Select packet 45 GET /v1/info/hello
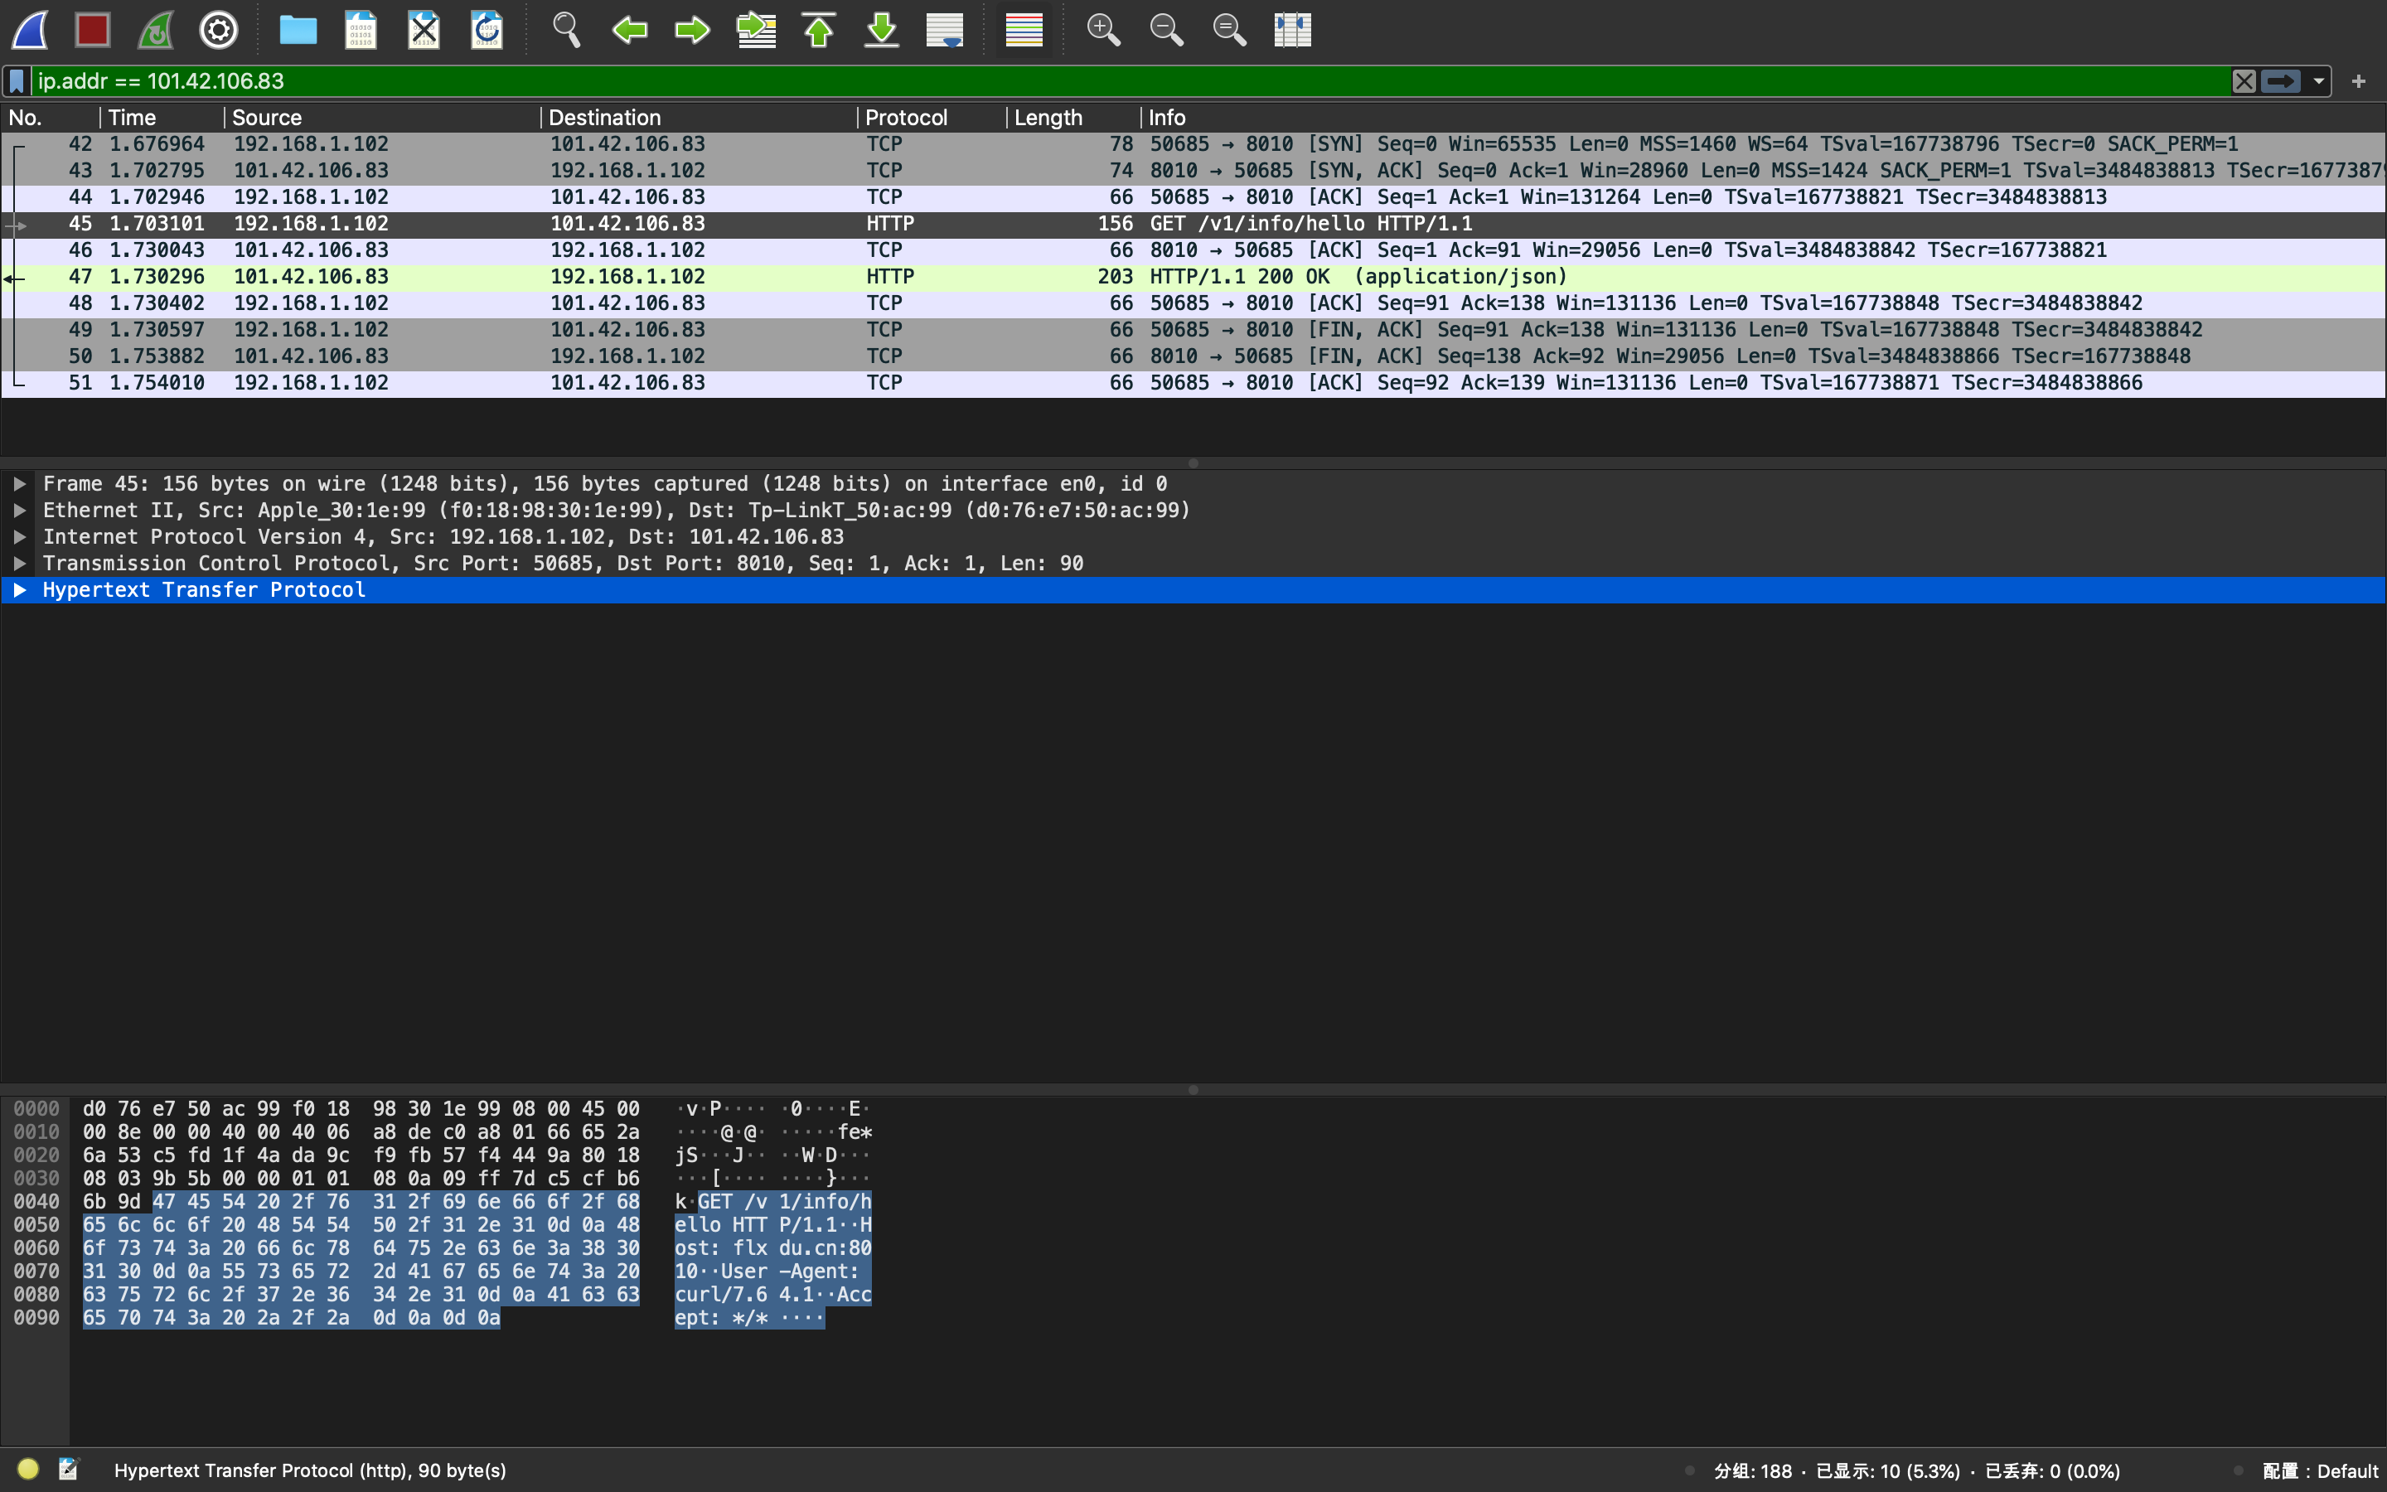The image size is (2387, 1492). [x=1193, y=224]
